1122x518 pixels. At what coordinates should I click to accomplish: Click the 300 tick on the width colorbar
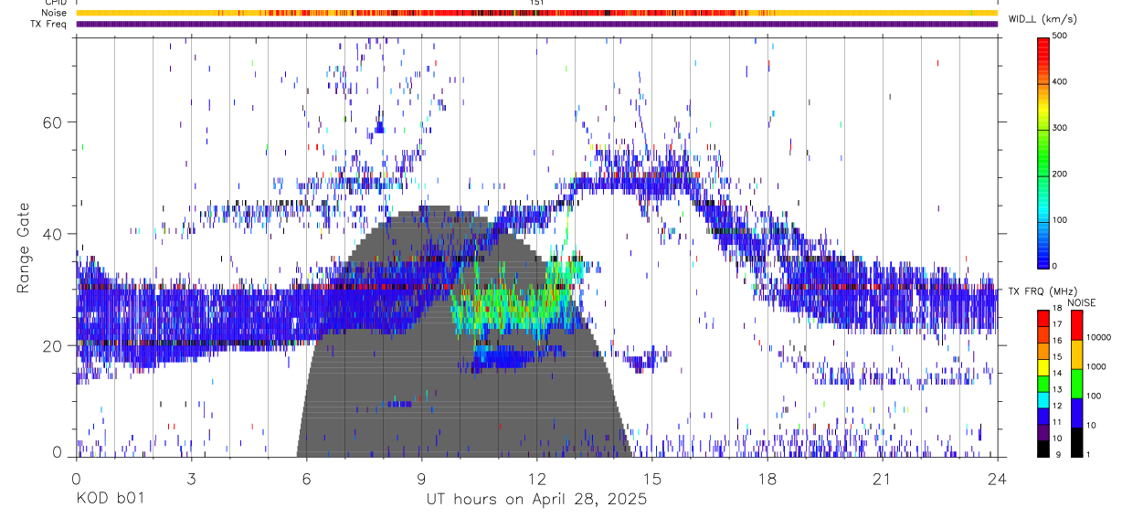pyautogui.click(x=1062, y=127)
